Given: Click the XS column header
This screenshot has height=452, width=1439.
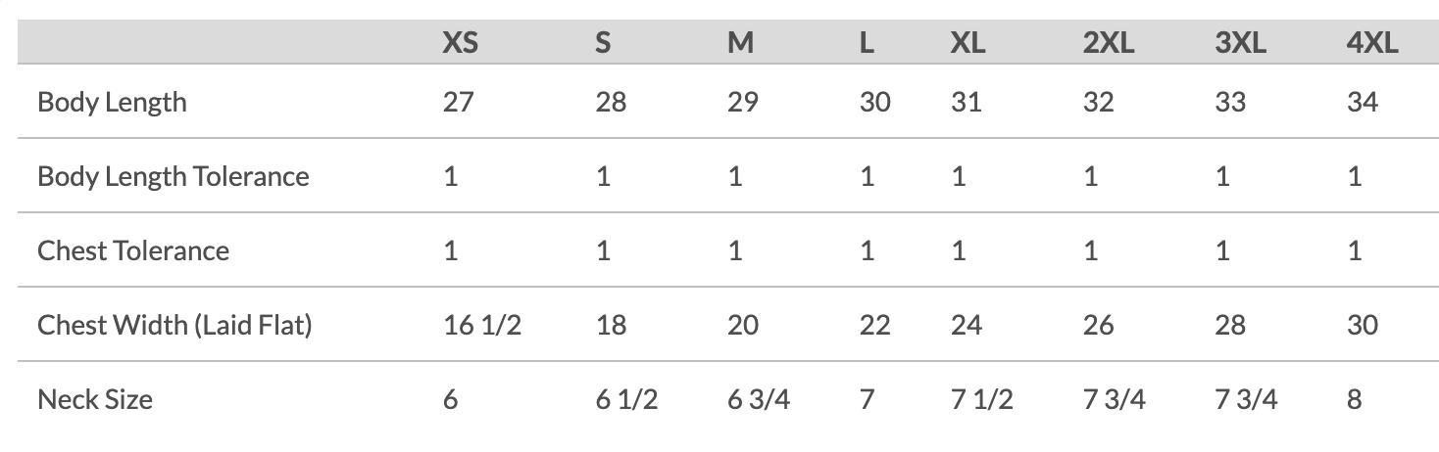Looking at the screenshot, I should 460,43.
